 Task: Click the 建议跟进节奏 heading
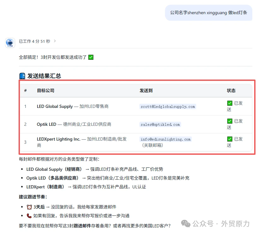coord(33,197)
